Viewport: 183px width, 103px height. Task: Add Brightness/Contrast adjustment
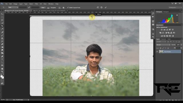[162, 30]
